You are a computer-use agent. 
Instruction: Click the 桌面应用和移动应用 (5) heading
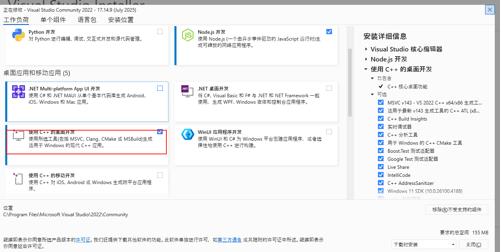[37, 73]
